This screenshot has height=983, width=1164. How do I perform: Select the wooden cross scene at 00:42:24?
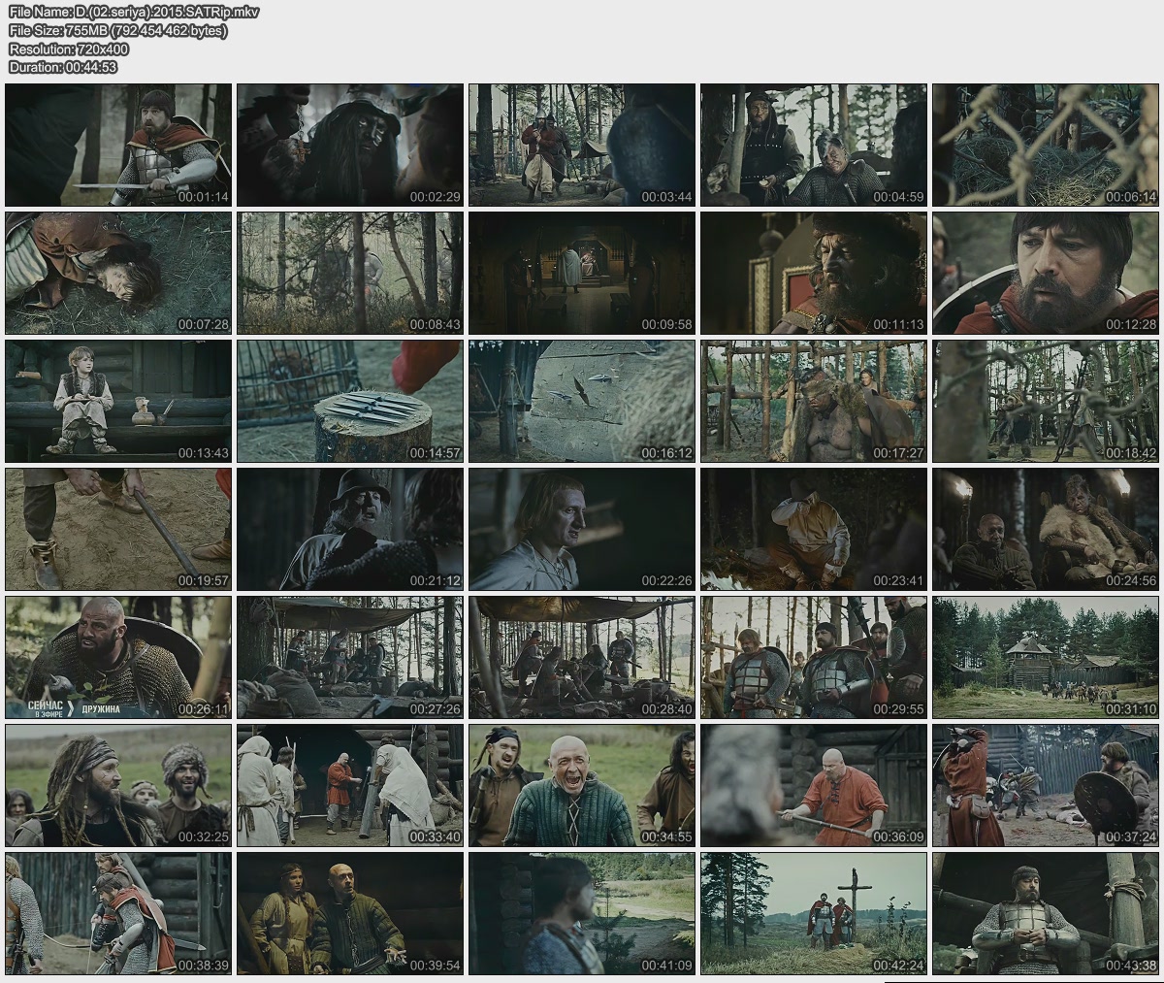click(x=814, y=913)
